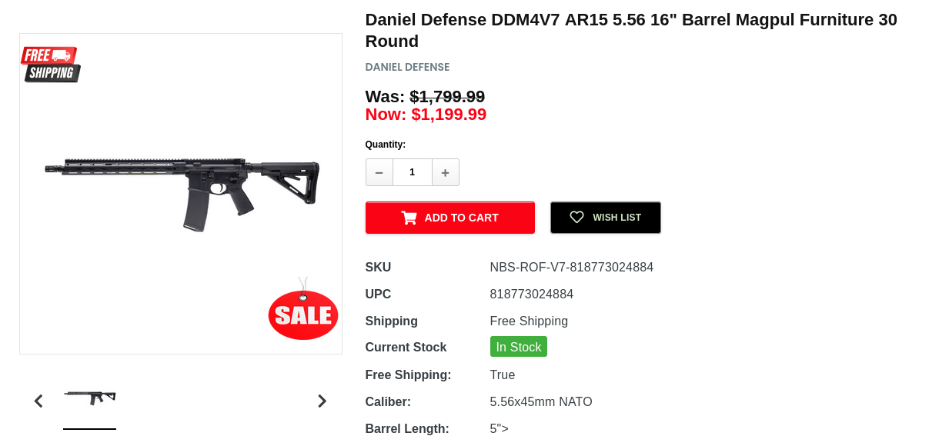Image resolution: width=949 pixels, height=446 pixels.
Task: Add the rifle to cart
Action: pos(449,218)
